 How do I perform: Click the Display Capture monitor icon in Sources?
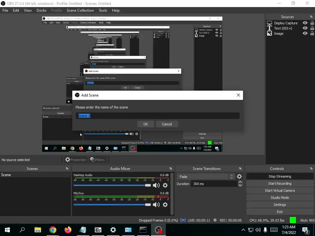269,23
